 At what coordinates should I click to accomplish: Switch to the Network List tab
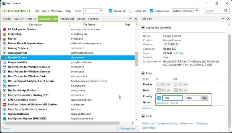[x=67, y=19]
